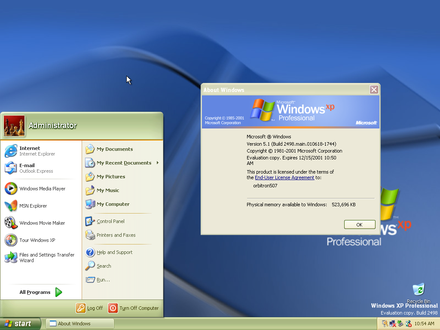Open Control Panel
The width and height of the screenshot is (440, 330).
(x=122, y=221)
